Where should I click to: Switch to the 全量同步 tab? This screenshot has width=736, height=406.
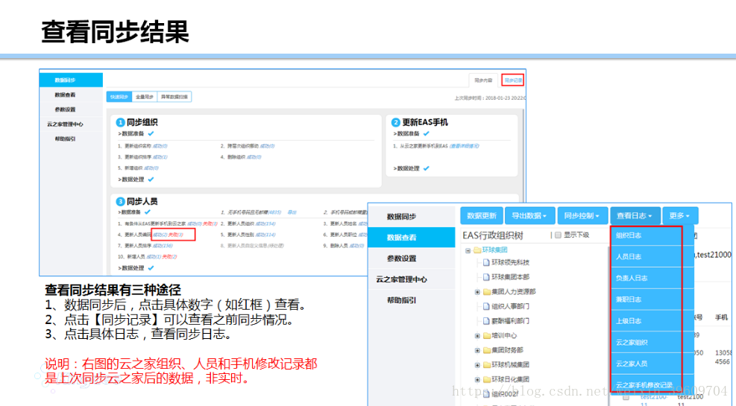tap(145, 97)
